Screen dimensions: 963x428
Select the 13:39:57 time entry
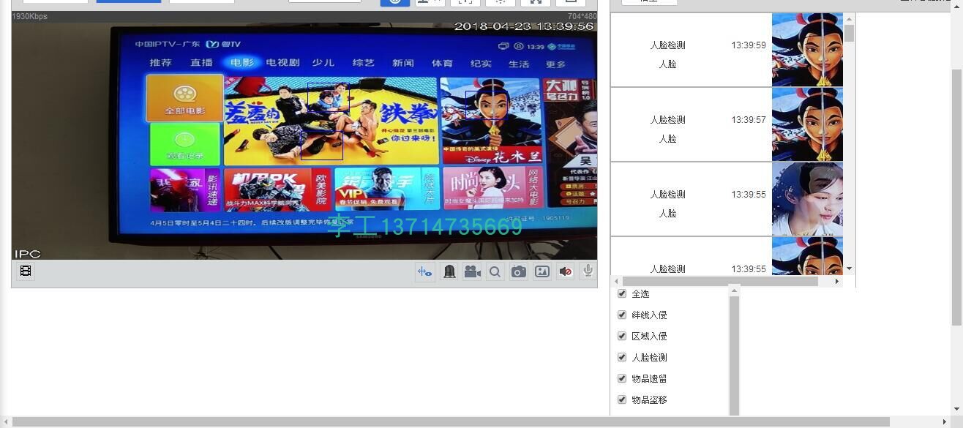click(x=749, y=120)
